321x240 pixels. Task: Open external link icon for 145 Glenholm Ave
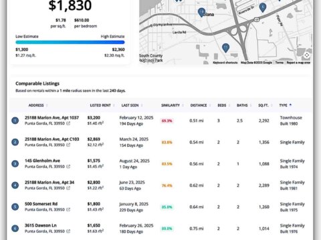(68, 167)
